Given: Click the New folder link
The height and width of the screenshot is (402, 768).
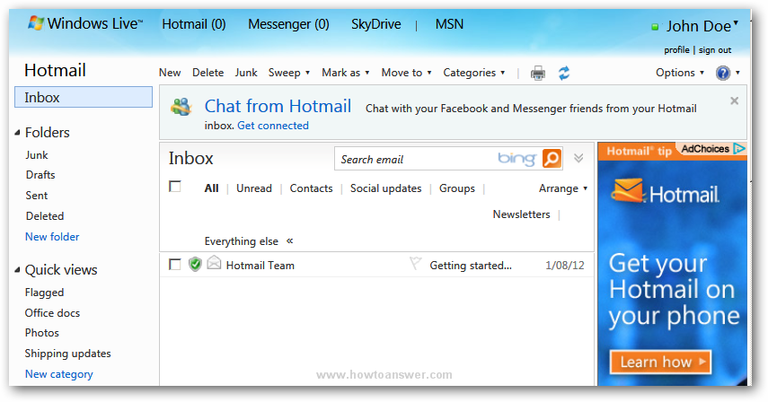Looking at the screenshot, I should (52, 237).
